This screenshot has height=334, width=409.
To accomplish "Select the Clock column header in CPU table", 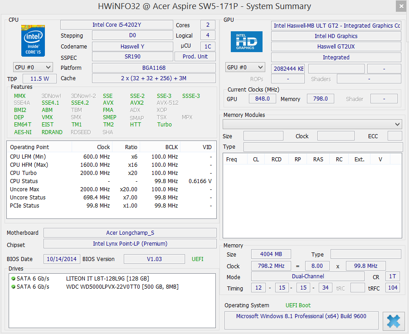I will point(92,147).
